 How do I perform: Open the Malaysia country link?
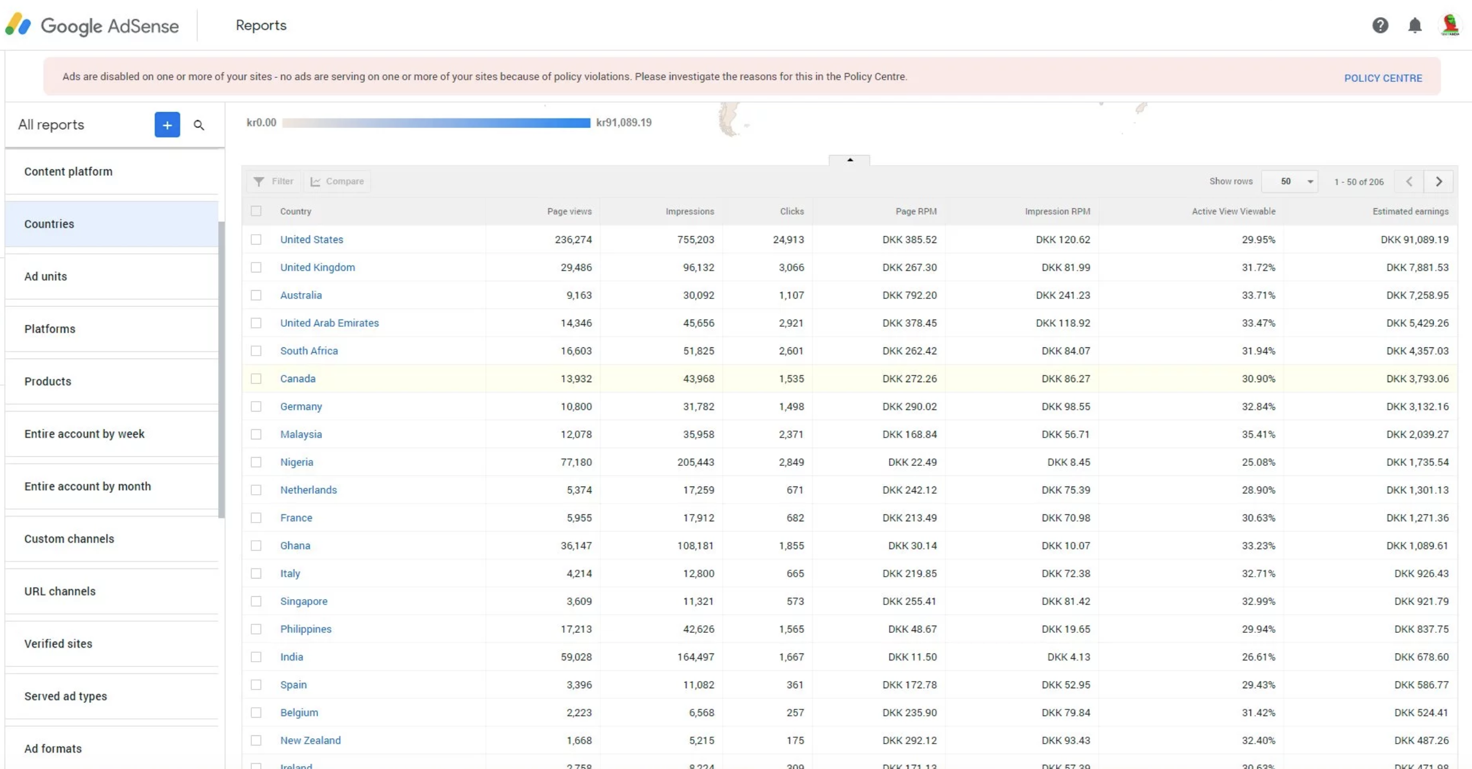(x=301, y=435)
